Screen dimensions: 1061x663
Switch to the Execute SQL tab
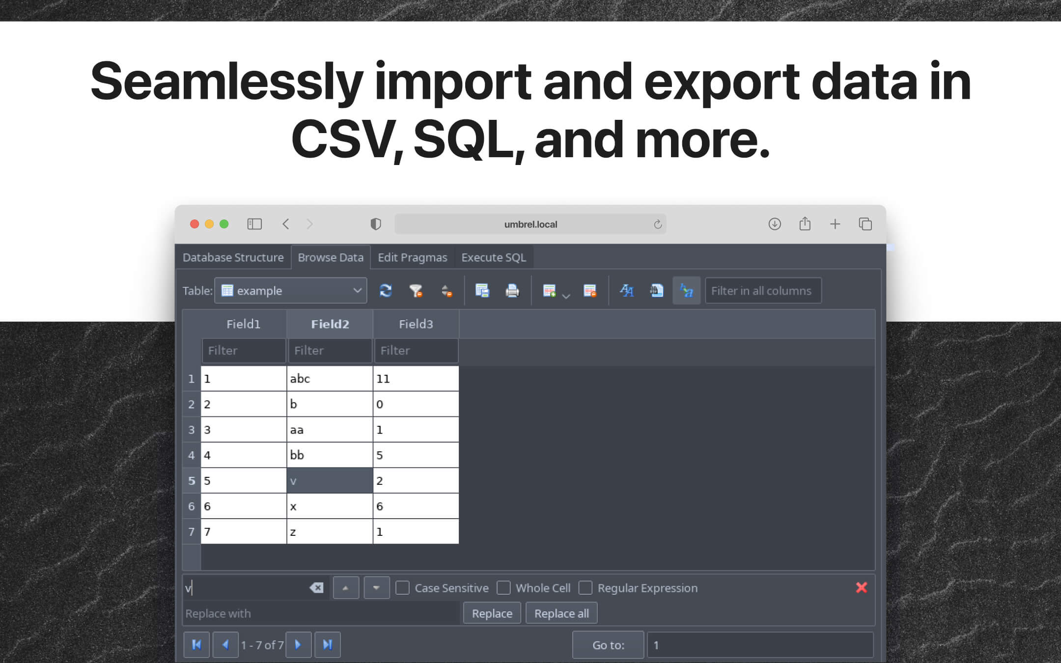click(494, 257)
